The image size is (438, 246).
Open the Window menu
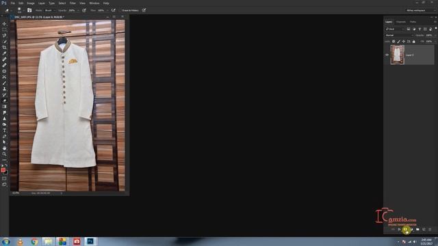(x=94, y=3)
